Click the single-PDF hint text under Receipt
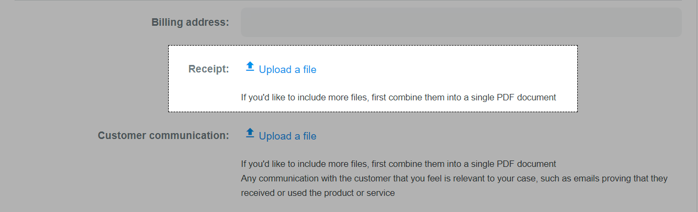The image size is (698, 212). [398, 98]
